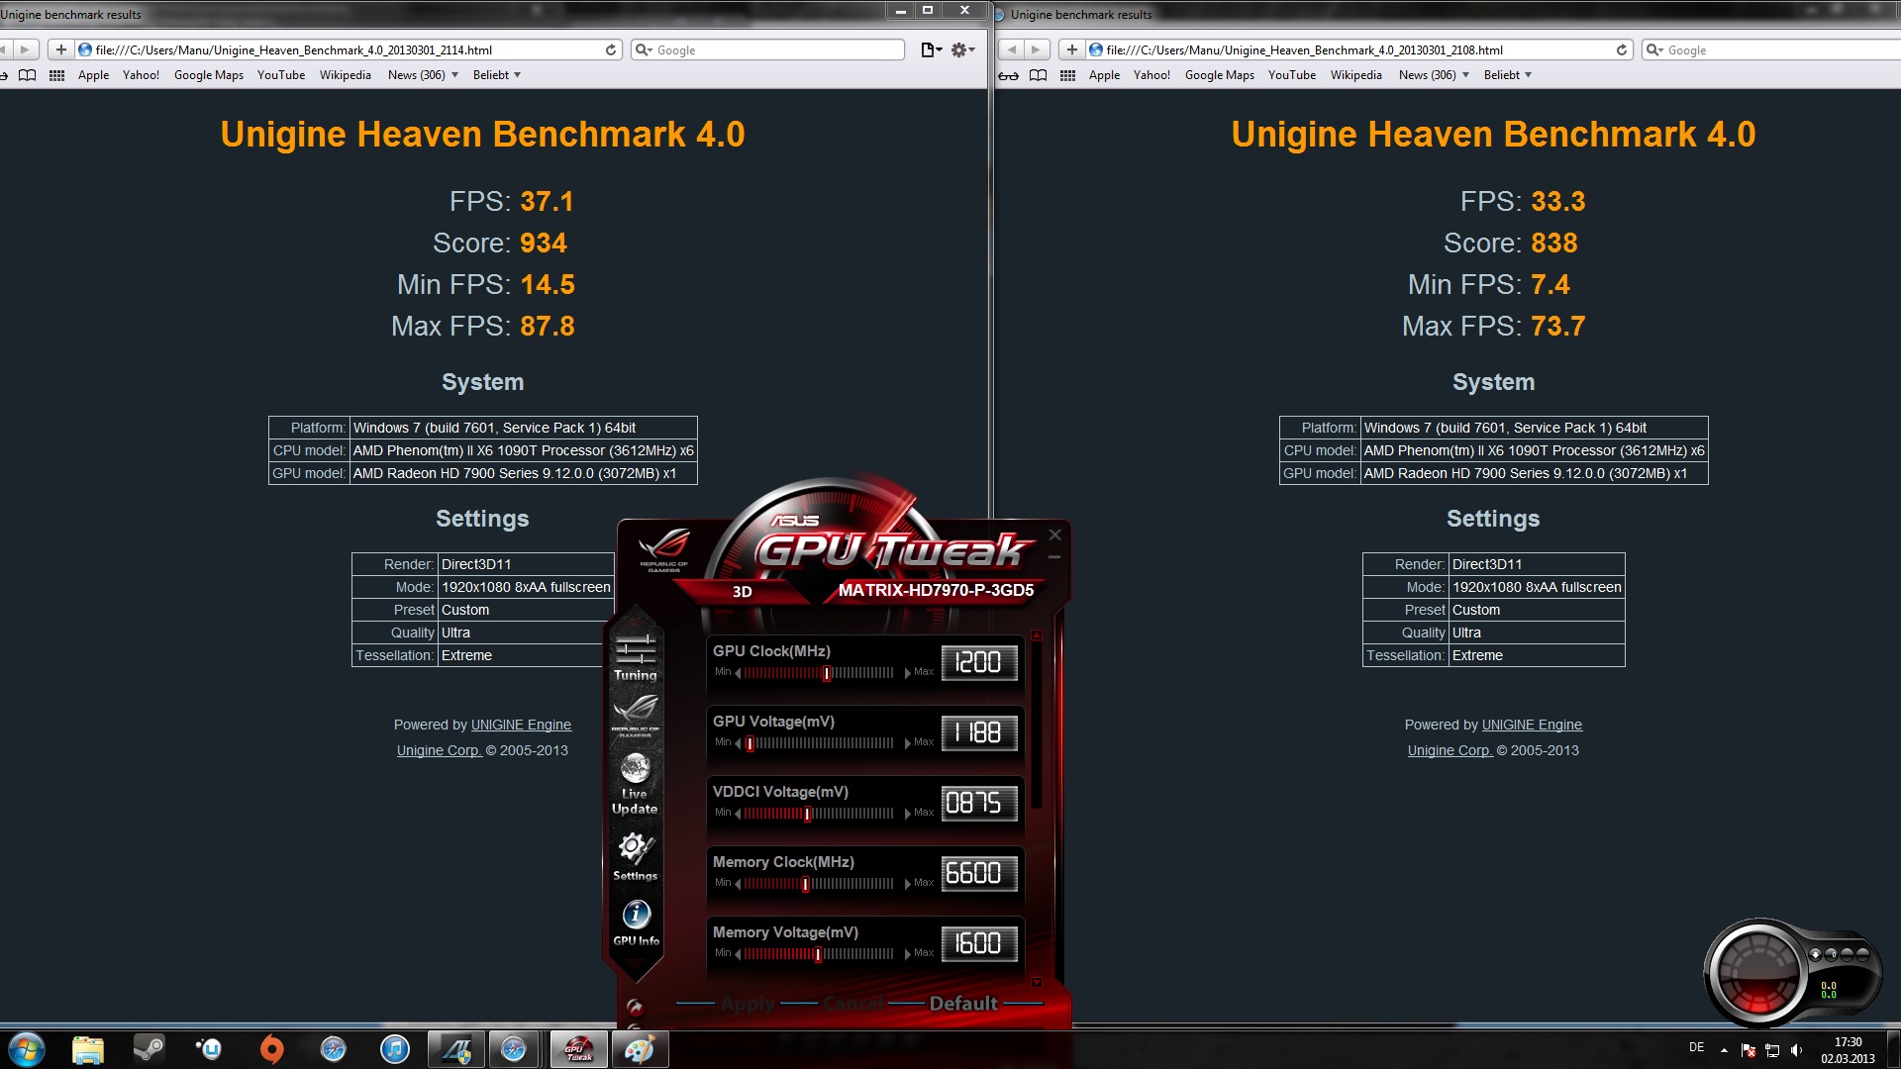The image size is (1901, 1069).
Task: Click the GPU Clock Max arrow
Action: click(907, 673)
